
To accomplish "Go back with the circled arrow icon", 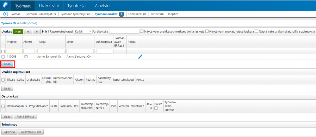I will point(6,14).
